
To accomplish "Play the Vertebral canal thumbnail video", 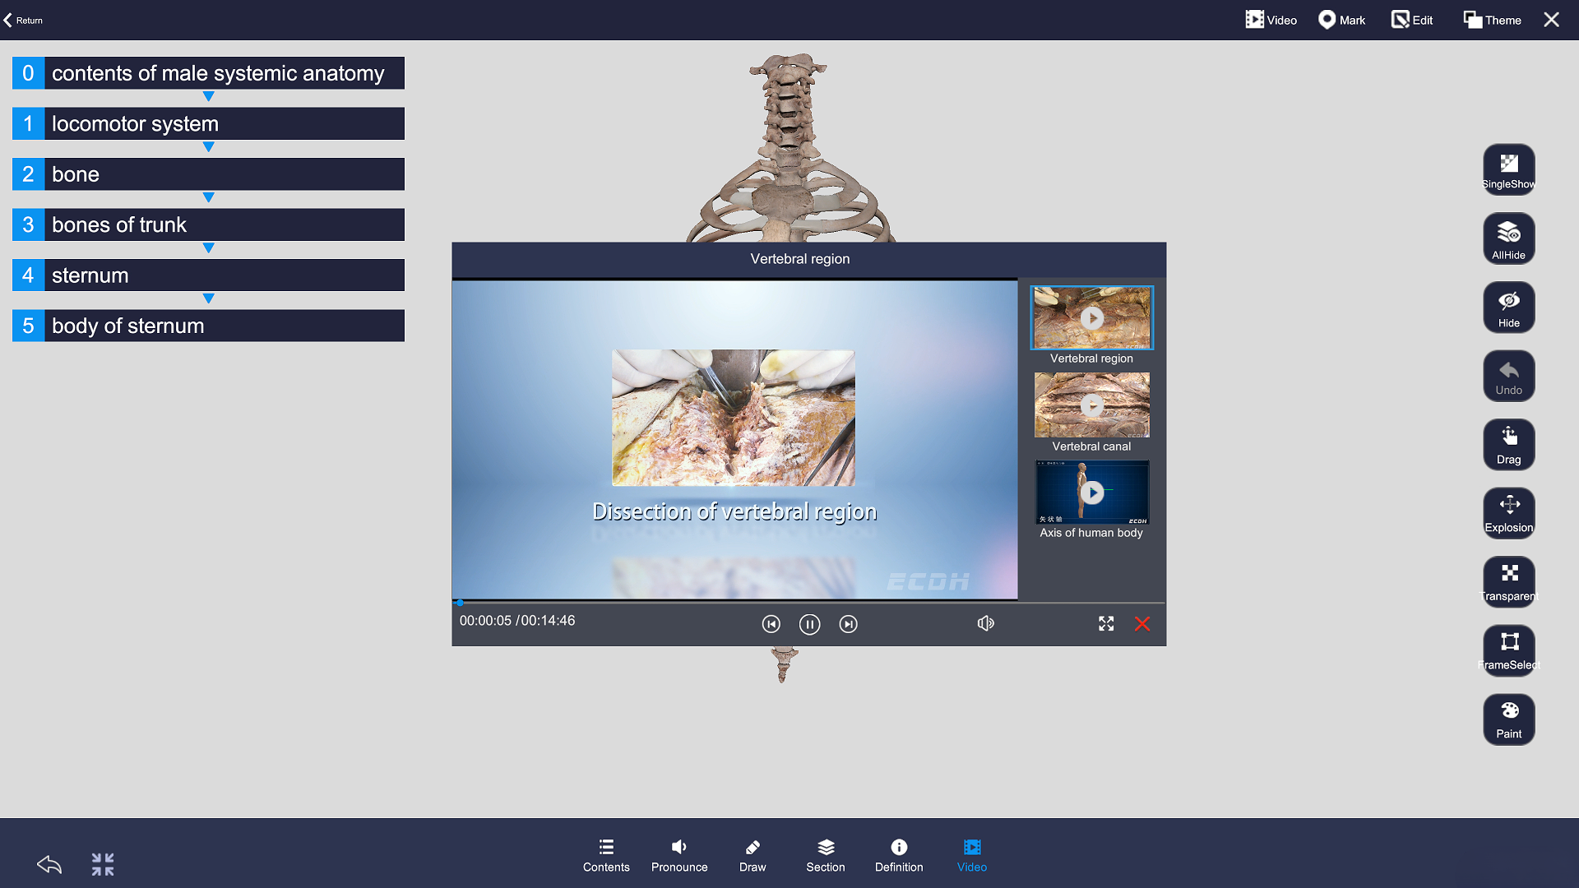I will [1091, 405].
